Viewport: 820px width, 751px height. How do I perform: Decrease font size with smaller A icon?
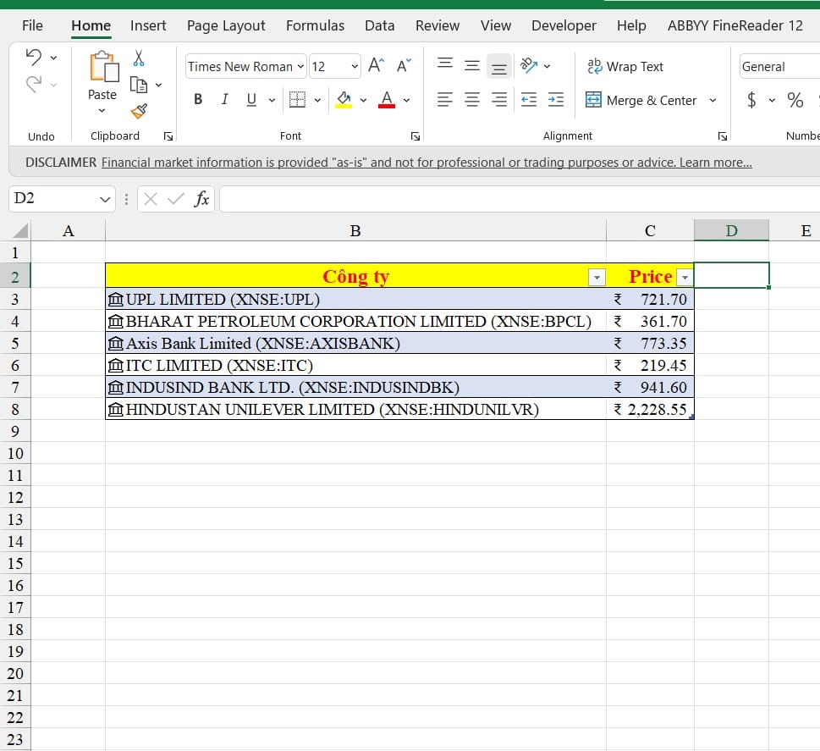tap(404, 65)
